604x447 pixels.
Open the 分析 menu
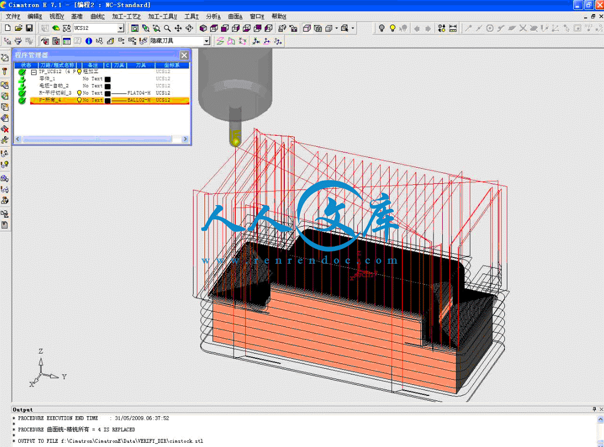213,17
